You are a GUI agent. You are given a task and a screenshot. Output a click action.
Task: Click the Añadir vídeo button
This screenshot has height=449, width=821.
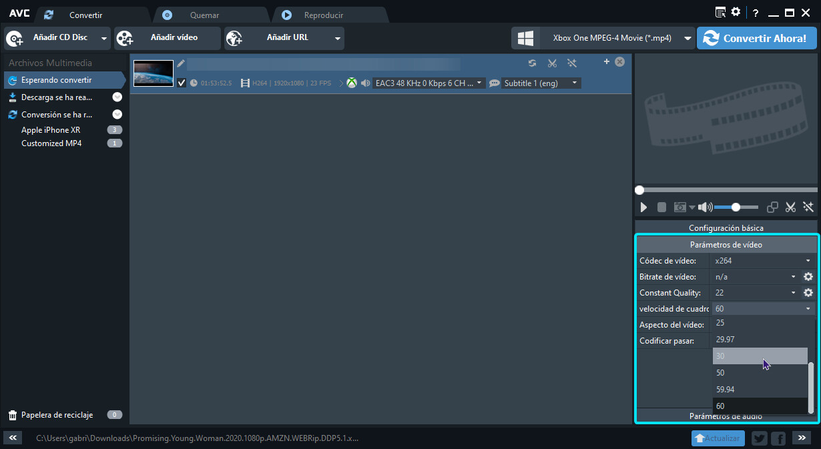point(167,38)
